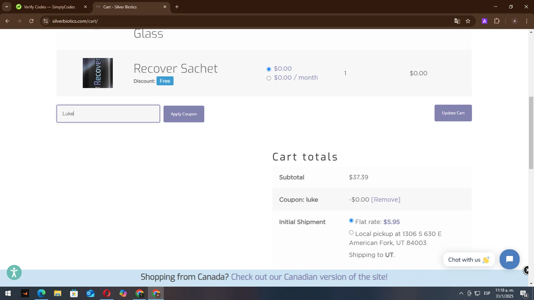Open the Windows Start menu
This screenshot has width=534, height=300.
(x=8, y=294)
